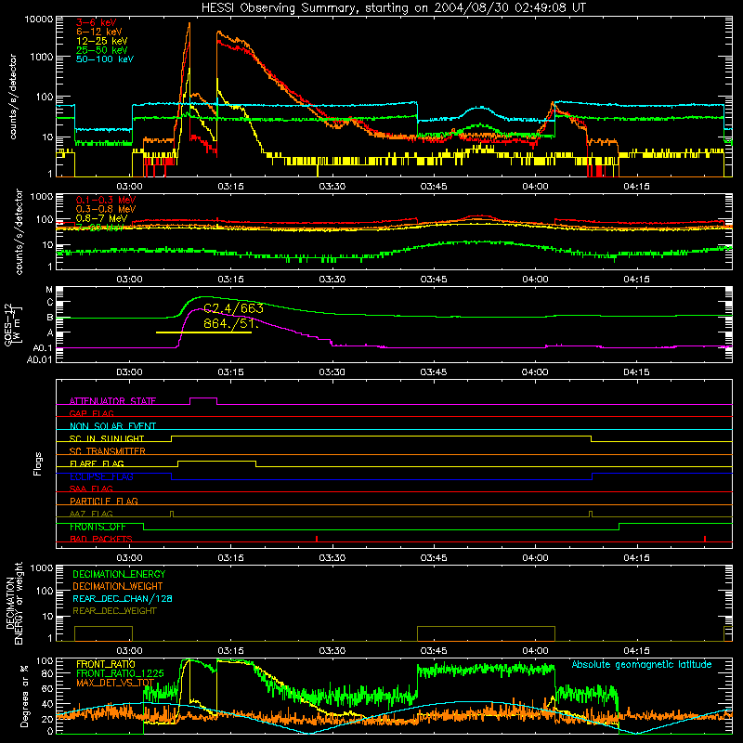Viewport: 743px width, 743px height.
Task: Click the 04:15 time tick under the decimation panel
Action: tap(636, 651)
